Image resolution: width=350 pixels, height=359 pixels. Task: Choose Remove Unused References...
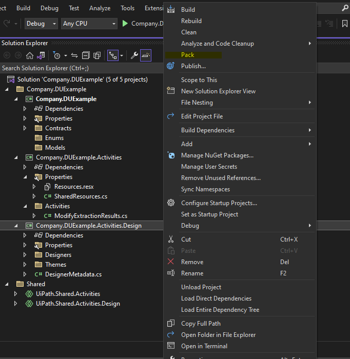pos(240,178)
